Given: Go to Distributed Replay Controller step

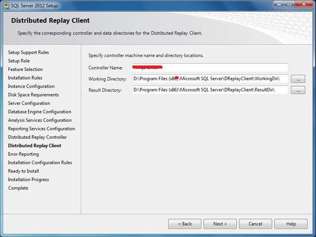Looking at the screenshot, I should tap(38, 137).
